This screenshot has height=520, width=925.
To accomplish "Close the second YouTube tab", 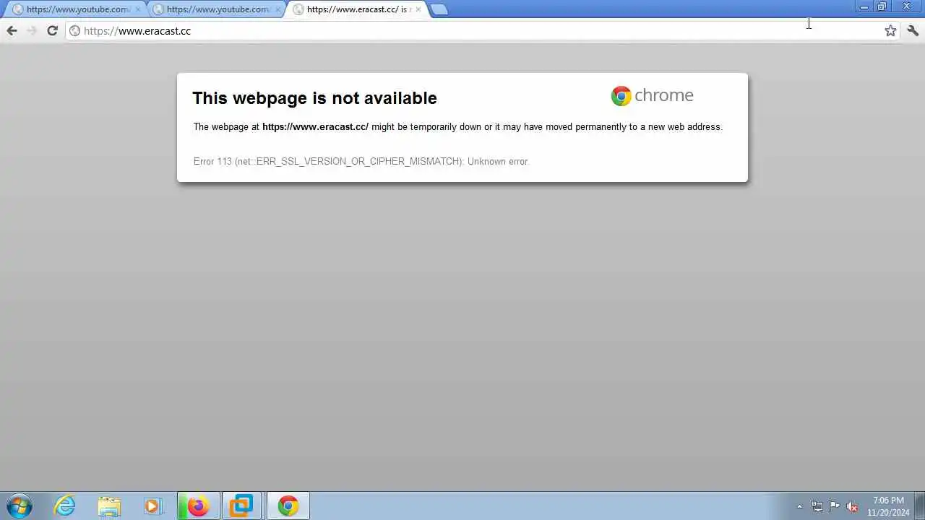I will pos(278,9).
